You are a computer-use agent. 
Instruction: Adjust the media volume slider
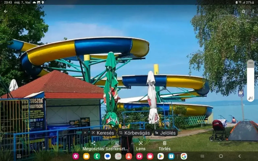pyautogui.click(x=250, y=80)
